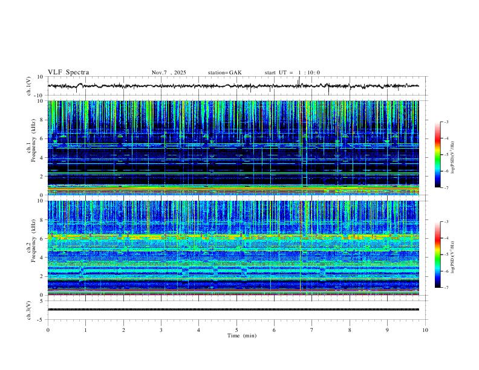Click the "-5" label on ch.1 colorbar

coord(446,155)
